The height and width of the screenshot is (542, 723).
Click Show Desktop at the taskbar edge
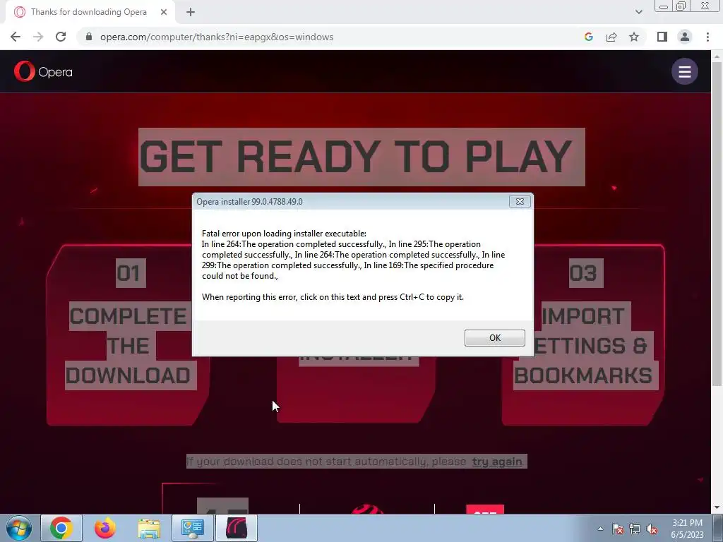[718, 528]
